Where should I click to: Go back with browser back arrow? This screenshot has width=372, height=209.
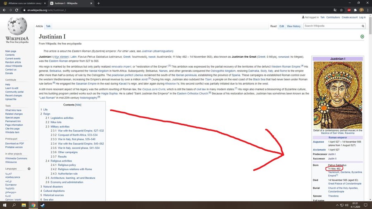coord(4,10)
